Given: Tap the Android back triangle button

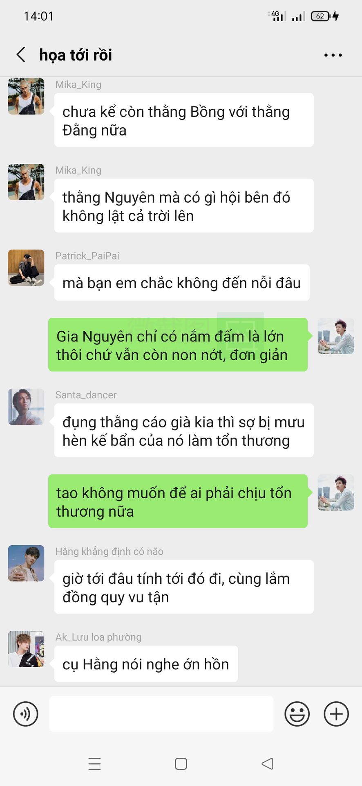Looking at the screenshot, I should point(268,764).
